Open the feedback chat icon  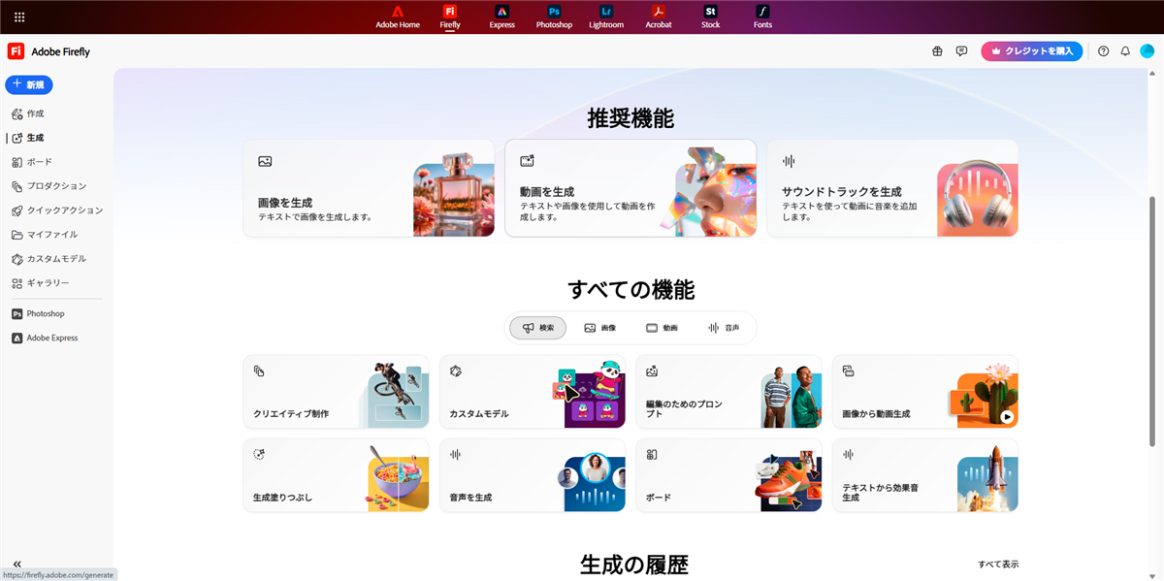961,51
